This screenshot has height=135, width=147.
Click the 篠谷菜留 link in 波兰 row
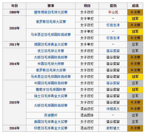113,51
